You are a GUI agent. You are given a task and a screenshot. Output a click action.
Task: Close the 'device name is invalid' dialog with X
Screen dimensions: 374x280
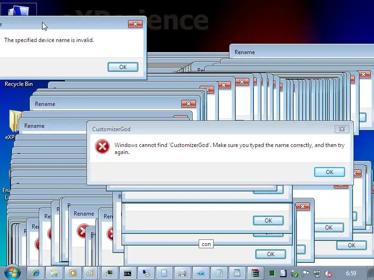click(x=135, y=24)
